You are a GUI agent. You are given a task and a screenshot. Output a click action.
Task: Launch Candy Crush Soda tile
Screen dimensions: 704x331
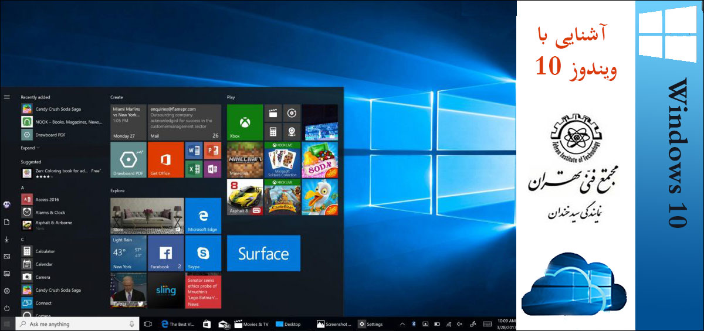pos(320,159)
